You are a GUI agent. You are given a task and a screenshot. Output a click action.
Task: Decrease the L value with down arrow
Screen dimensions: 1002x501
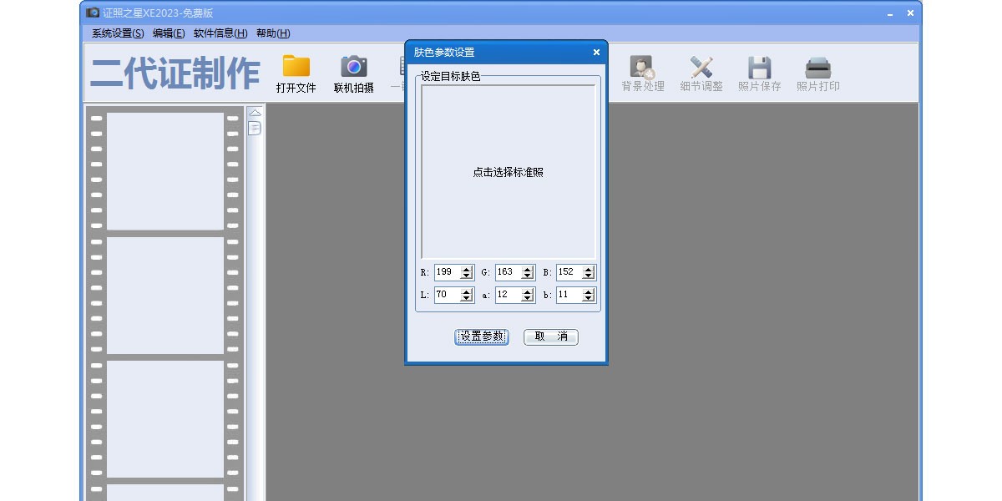tap(466, 299)
